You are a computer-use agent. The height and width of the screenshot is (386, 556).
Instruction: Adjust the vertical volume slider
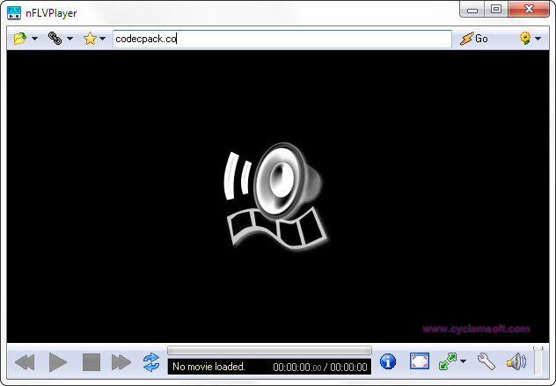pos(538,361)
